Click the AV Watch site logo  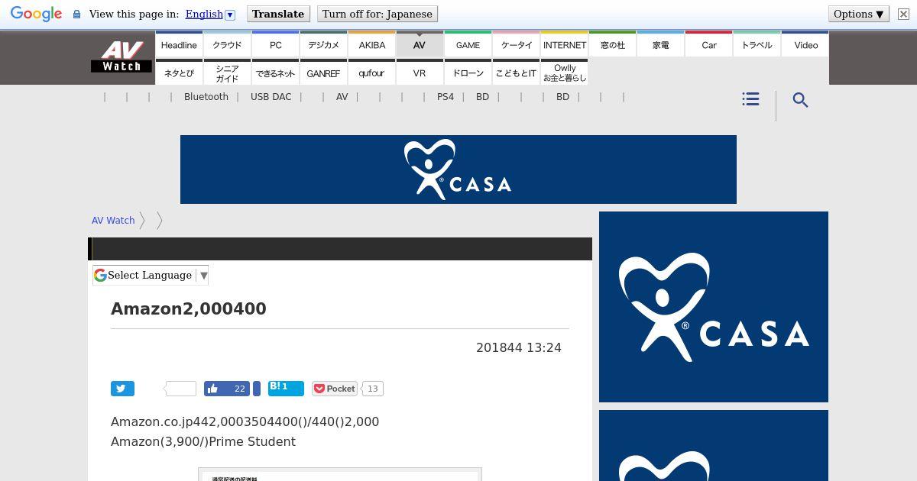pyautogui.click(x=122, y=57)
